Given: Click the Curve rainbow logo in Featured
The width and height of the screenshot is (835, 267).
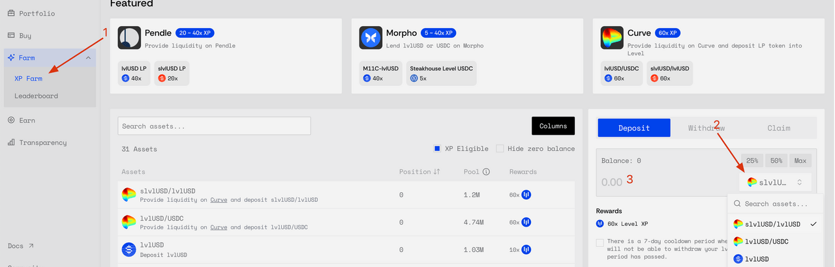Looking at the screenshot, I should click(x=612, y=38).
